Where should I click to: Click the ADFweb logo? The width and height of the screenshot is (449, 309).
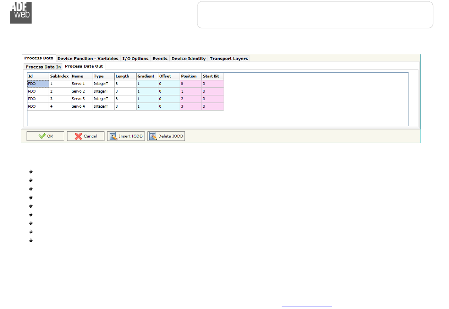tap(21, 12)
